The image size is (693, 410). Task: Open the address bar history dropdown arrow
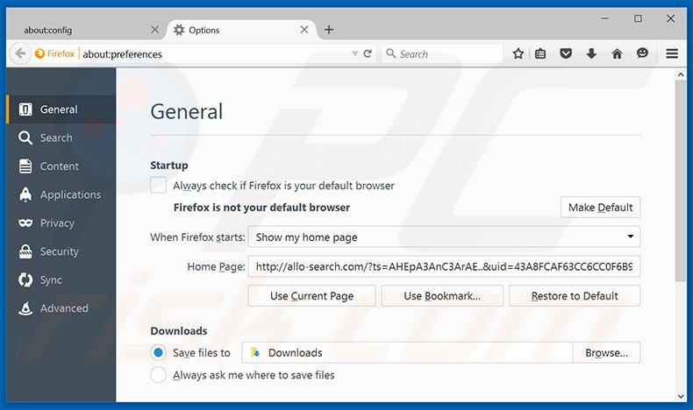click(354, 53)
